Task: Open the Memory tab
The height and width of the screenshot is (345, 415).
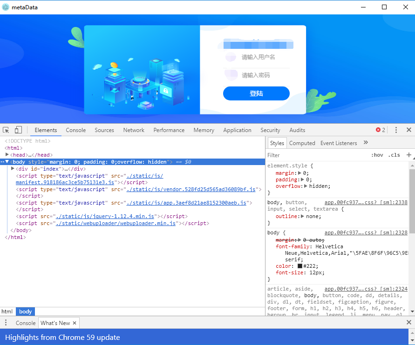Action: [204, 130]
